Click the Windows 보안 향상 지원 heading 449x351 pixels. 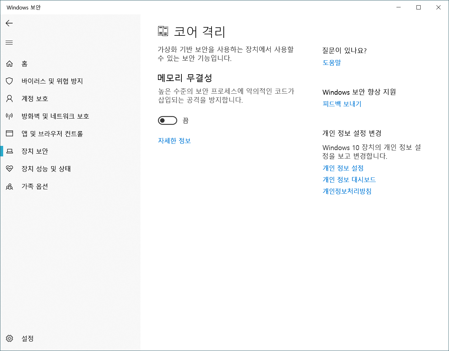click(359, 92)
